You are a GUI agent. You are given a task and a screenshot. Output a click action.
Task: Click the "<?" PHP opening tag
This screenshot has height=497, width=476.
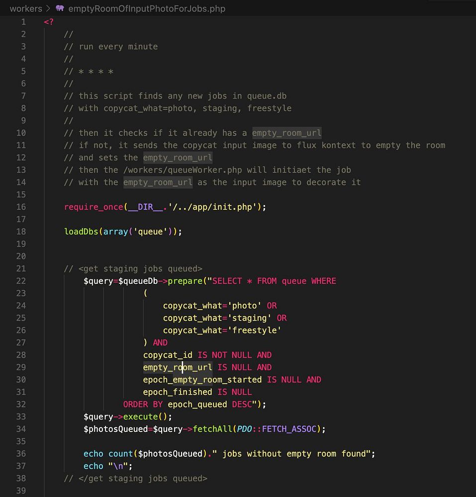coord(49,22)
